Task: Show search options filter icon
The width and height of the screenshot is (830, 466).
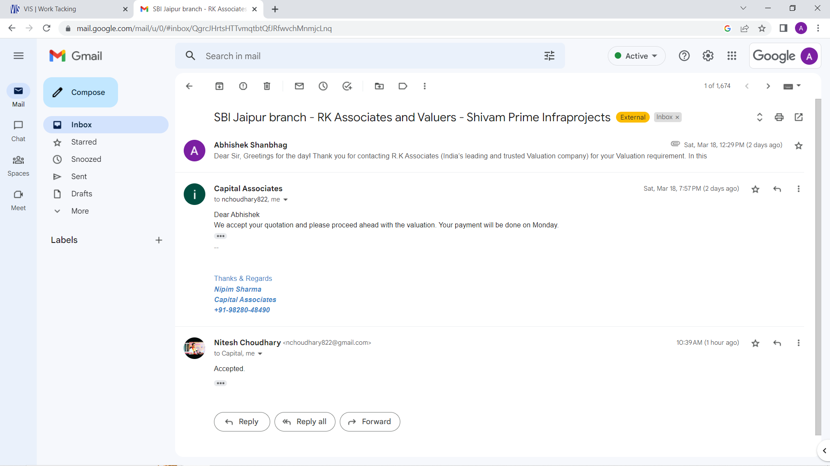Action: click(549, 56)
